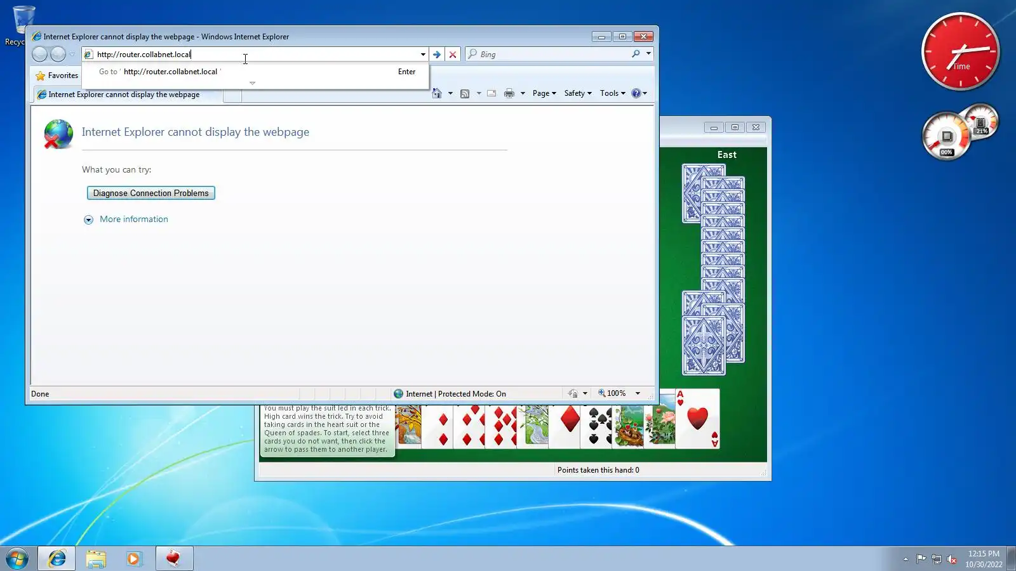
Task: Open Windows Media Player from the taskbar
Action: coord(134,559)
